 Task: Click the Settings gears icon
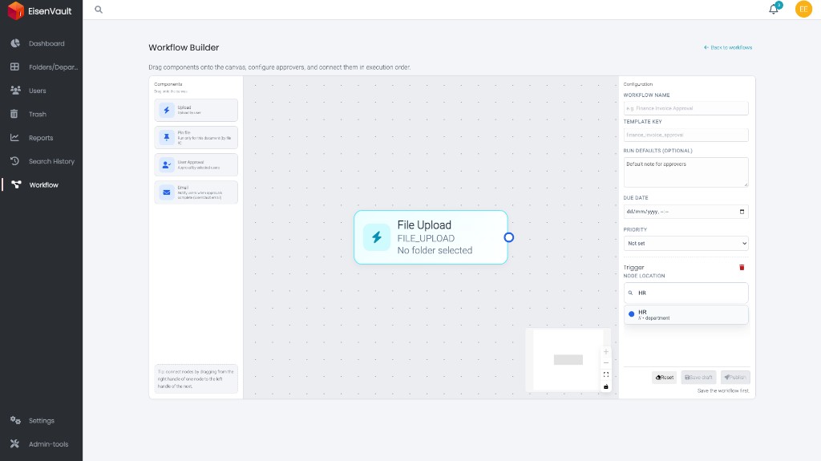[15, 420]
